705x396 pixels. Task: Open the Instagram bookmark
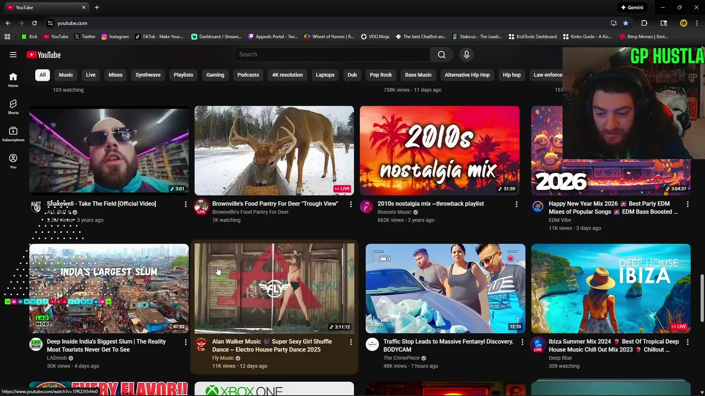[115, 37]
